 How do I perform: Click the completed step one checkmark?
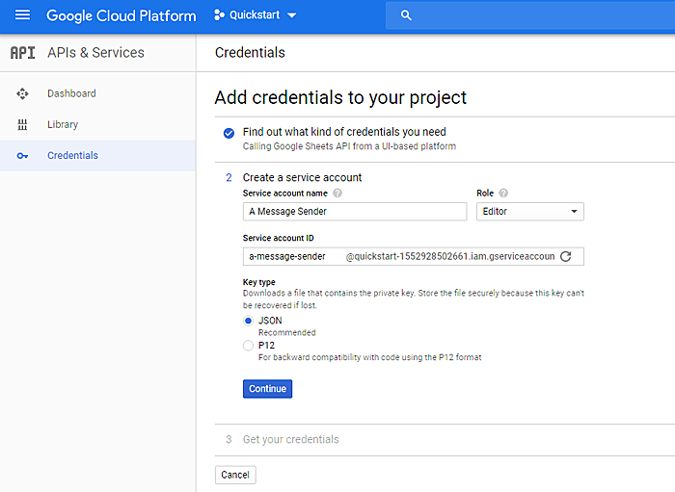[229, 133]
